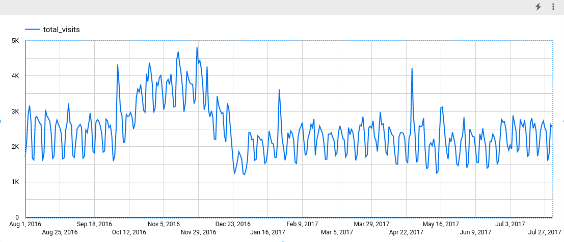Image resolution: width=564 pixels, height=242 pixels.
Task: Select the Oct 12, 2016 x-axis label
Action: (x=129, y=232)
